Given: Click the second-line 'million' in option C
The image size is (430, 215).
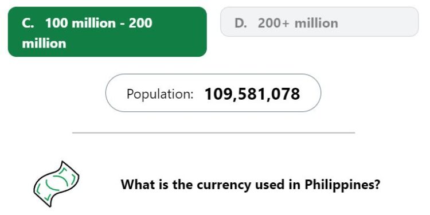Looking at the screenshot, I should click(44, 44).
